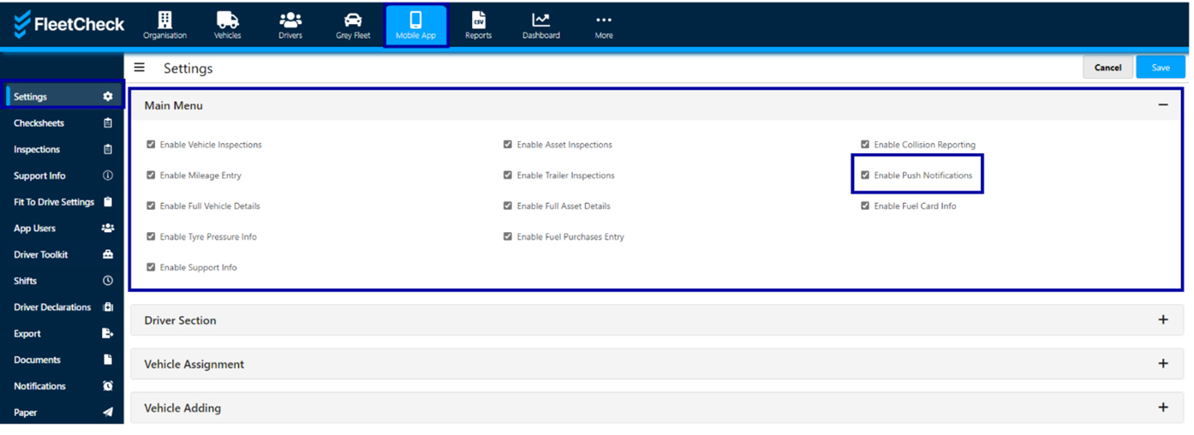This screenshot has height=435, width=1194.
Task: Open the Grey Fleet car icon
Action: click(x=353, y=21)
